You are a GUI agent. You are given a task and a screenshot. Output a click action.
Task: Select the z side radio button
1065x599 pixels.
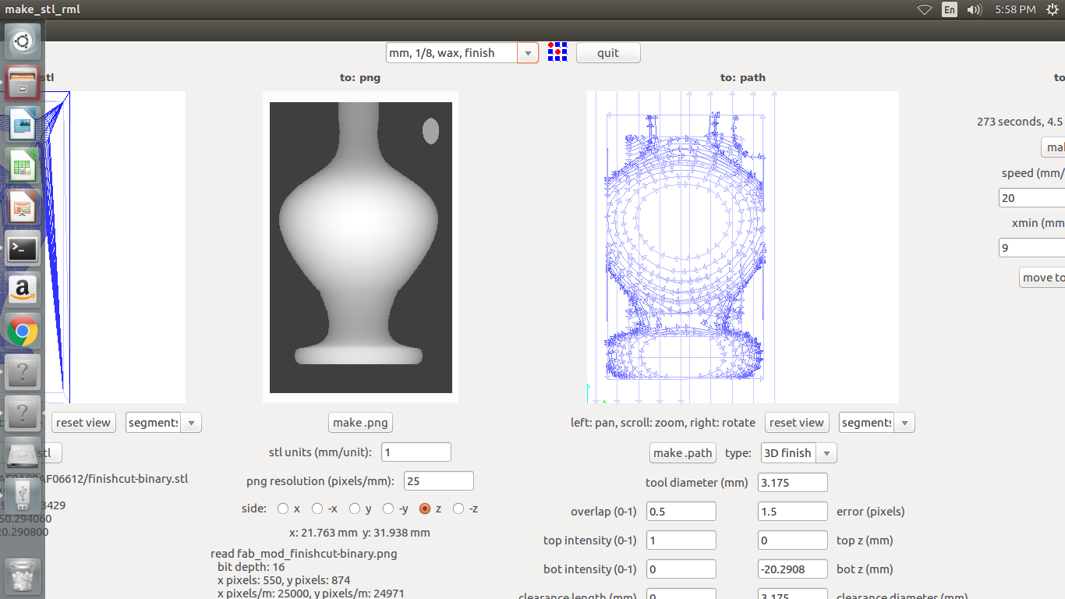(x=425, y=509)
